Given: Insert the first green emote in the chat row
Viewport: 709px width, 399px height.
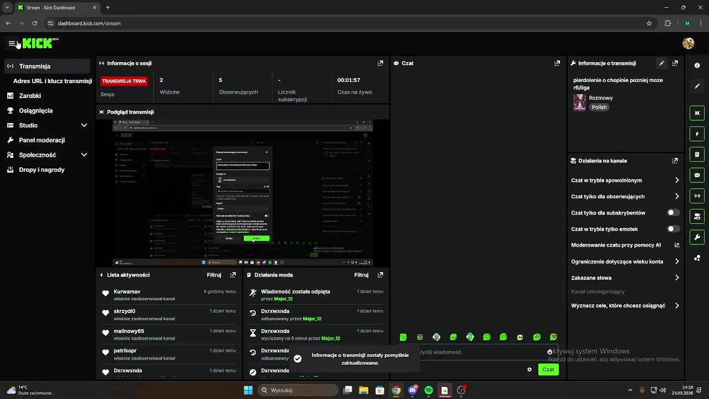Looking at the screenshot, I should [x=403, y=337].
